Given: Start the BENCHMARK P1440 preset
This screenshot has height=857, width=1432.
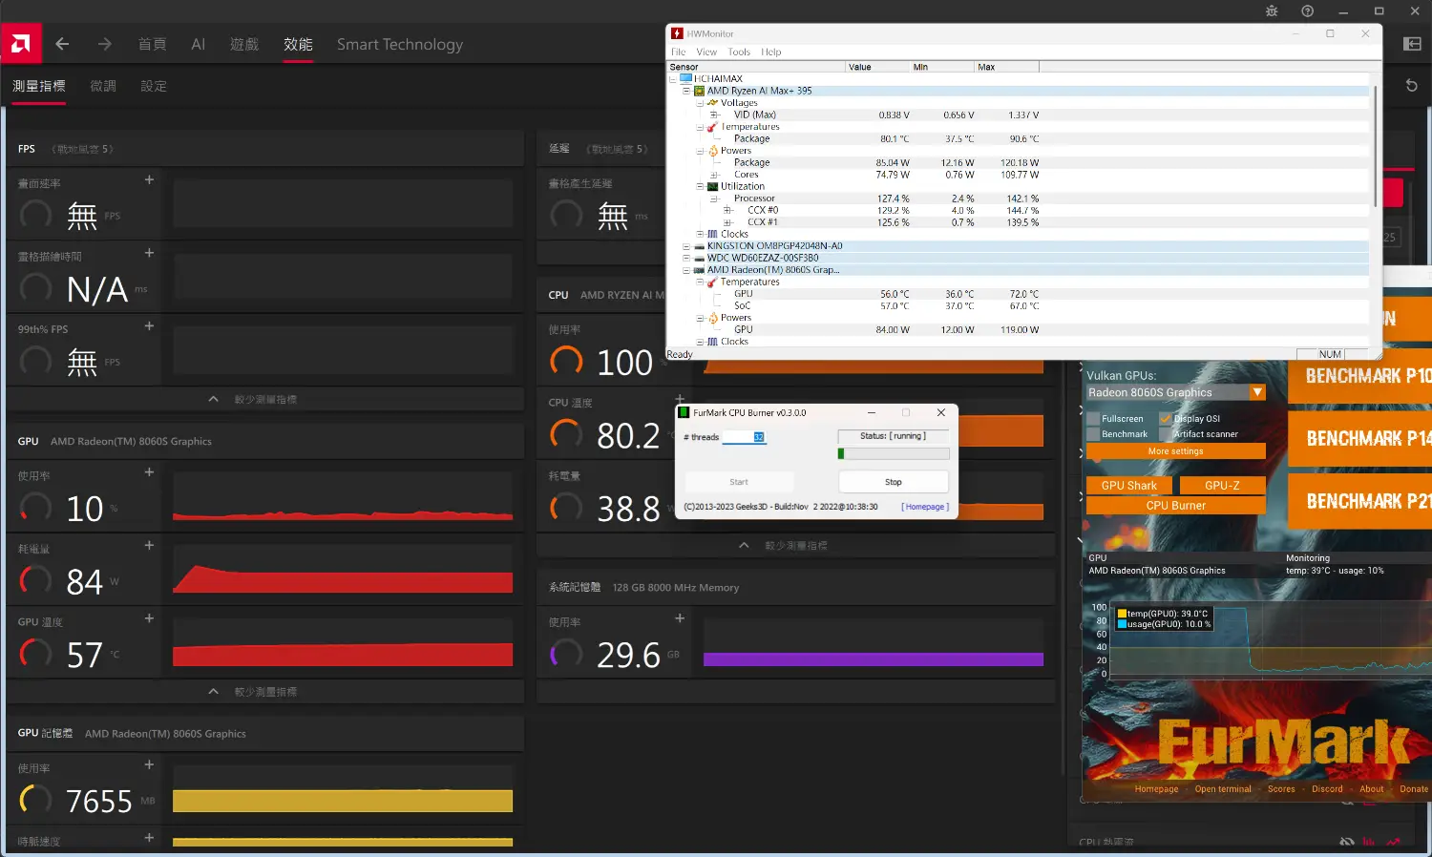Looking at the screenshot, I should point(1360,439).
